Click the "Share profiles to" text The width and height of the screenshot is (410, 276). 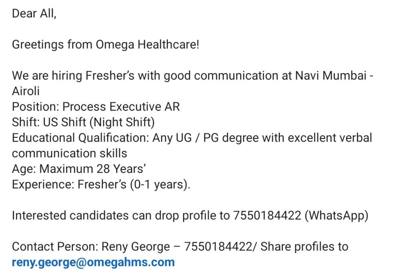(x=304, y=247)
